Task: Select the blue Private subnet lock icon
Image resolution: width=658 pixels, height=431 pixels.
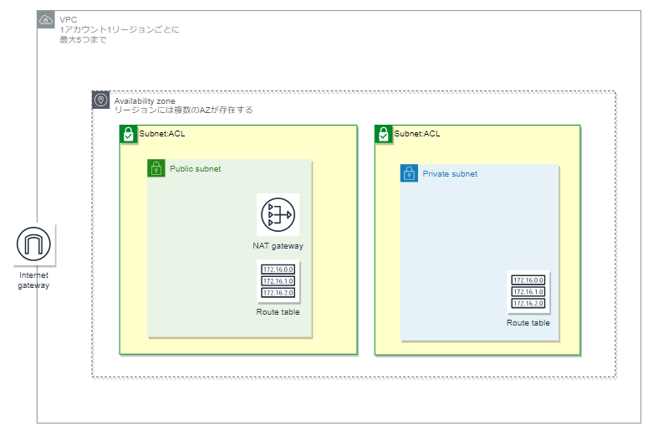Action: pyautogui.click(x=409, y=173)
